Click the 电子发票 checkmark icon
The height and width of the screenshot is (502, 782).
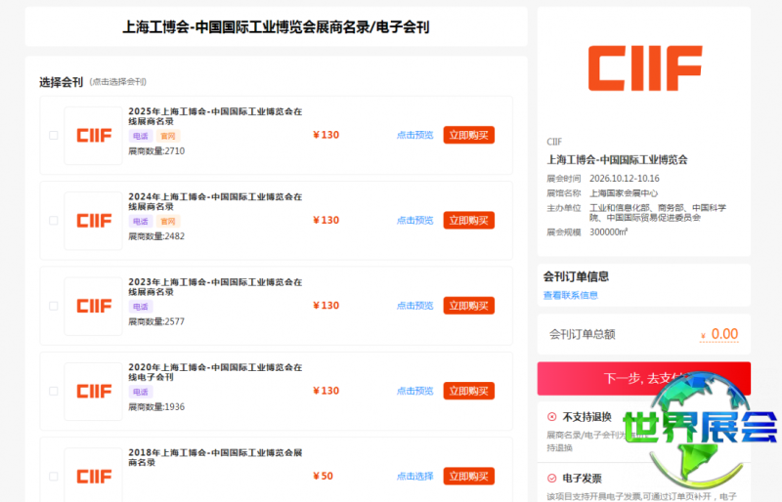click(551, 479)
